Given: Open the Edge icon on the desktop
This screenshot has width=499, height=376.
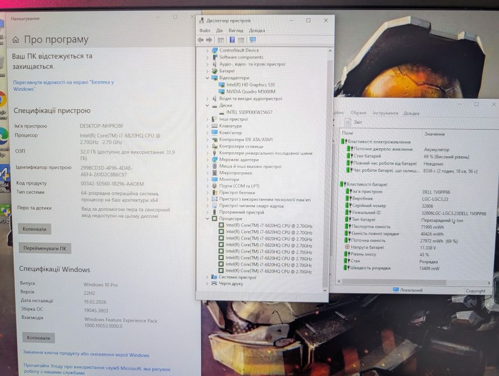Looking at the screenshot, I should coord(4,136).
